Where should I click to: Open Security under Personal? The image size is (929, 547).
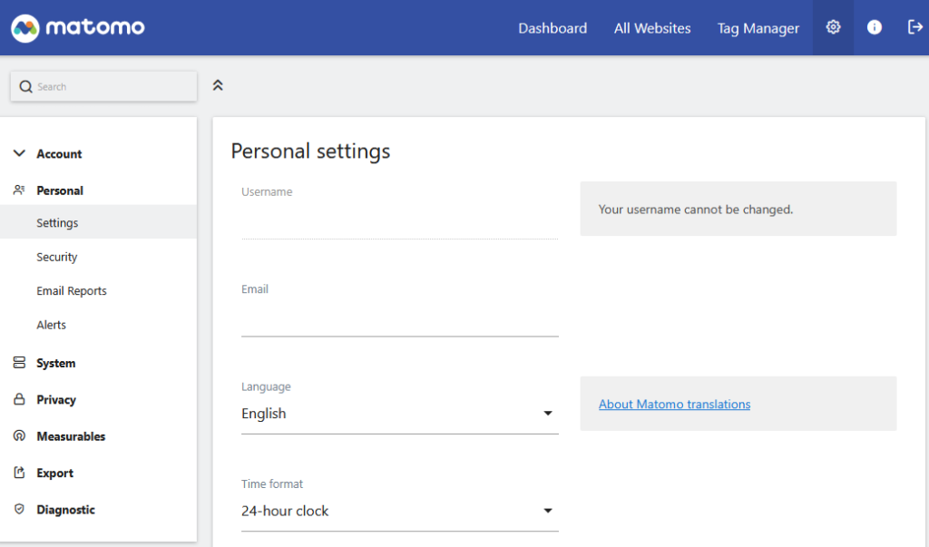(57, 258)
